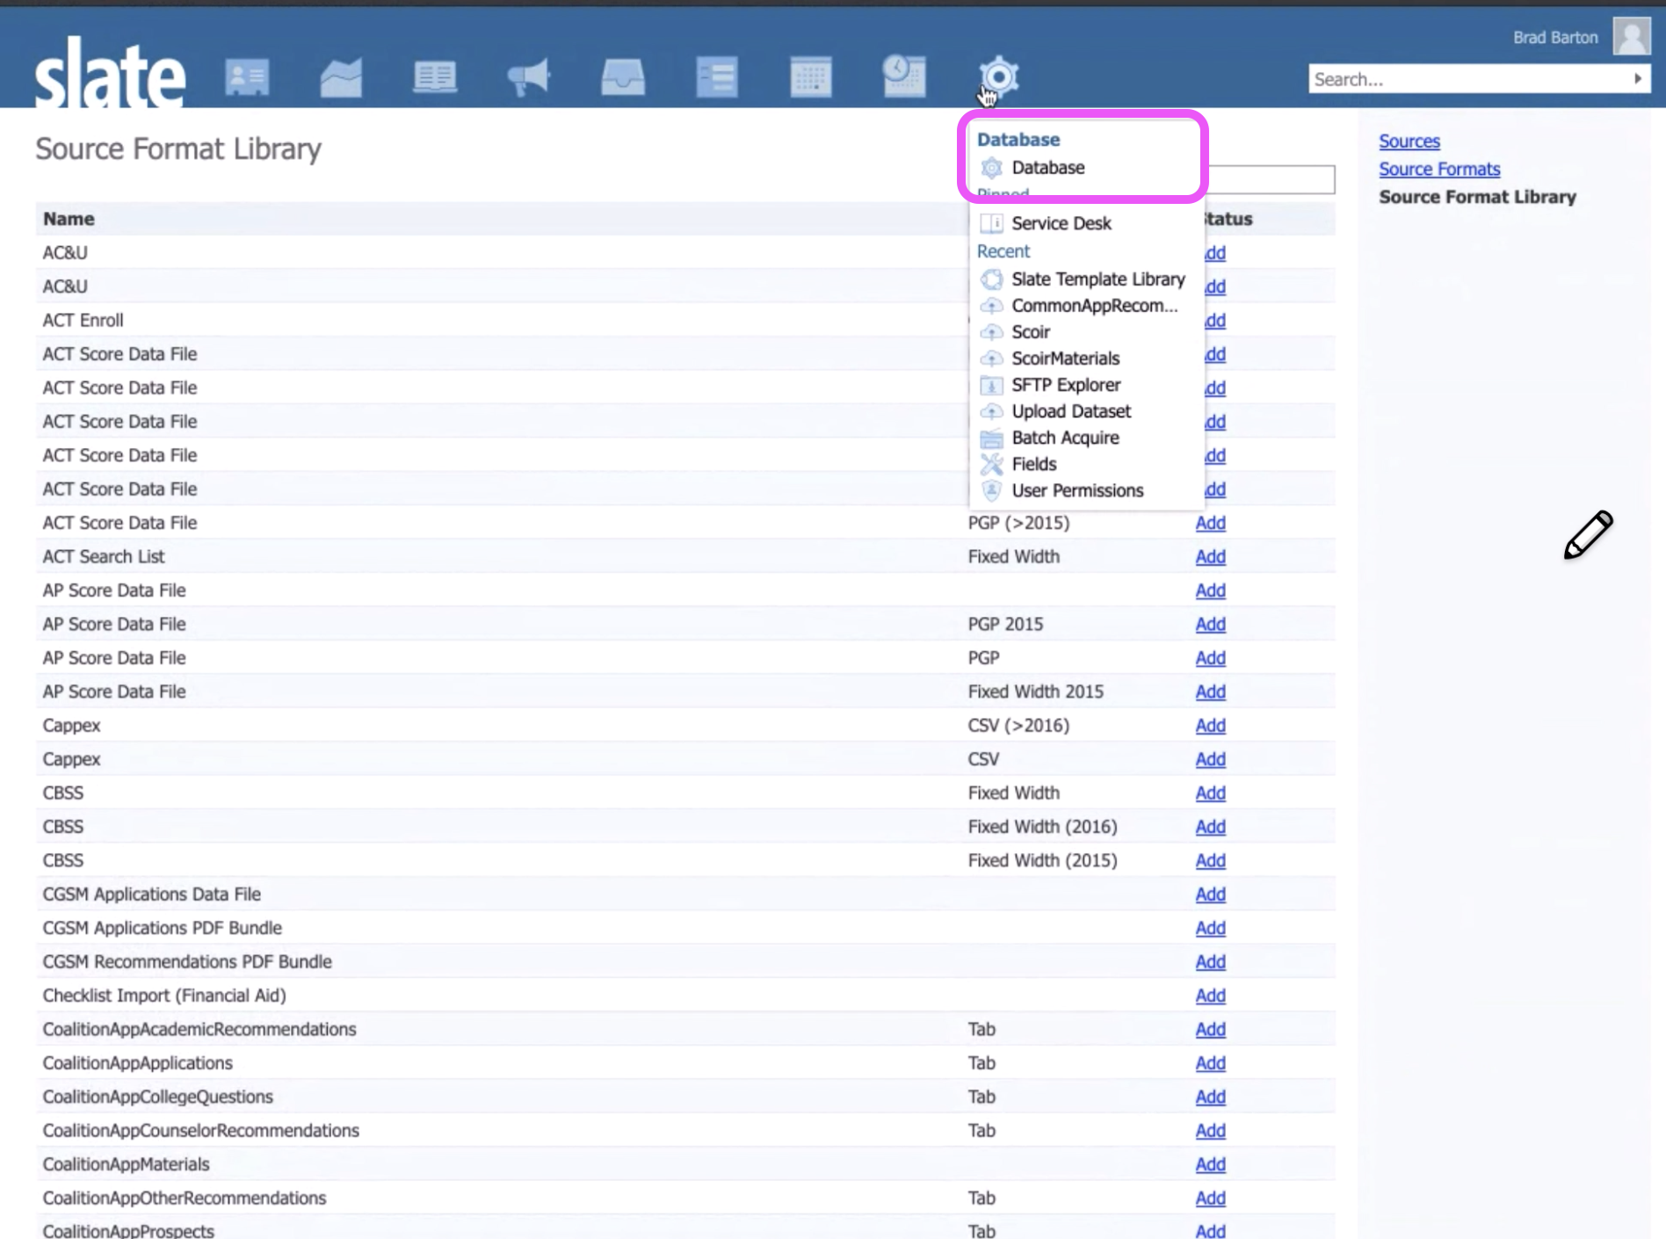
Task: Click the slate logo
Action: coord(110,73)
